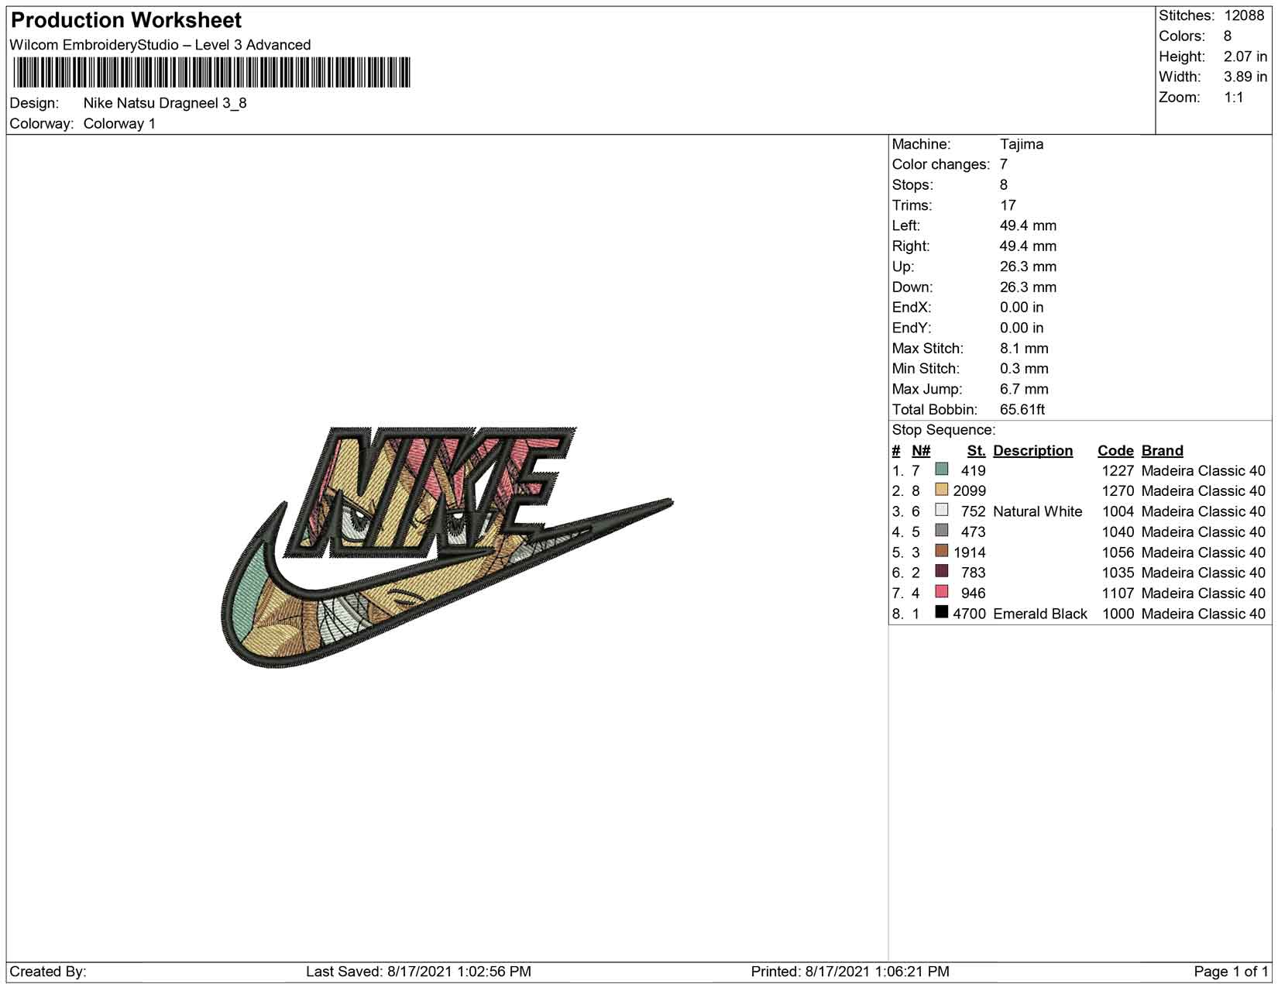Click the Brand column header
The width and height of the screenshot is (1278, 984).
click(x=1162, y=451)
